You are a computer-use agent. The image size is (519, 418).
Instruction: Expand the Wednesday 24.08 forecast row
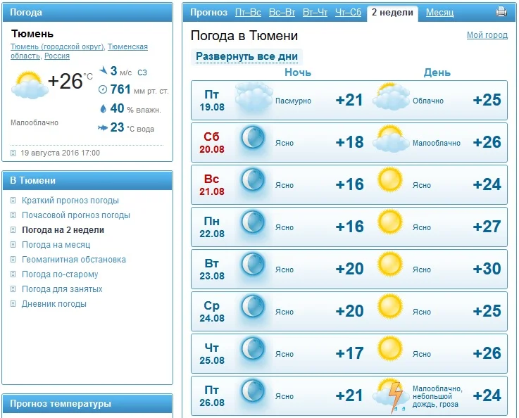coord(349,311)
